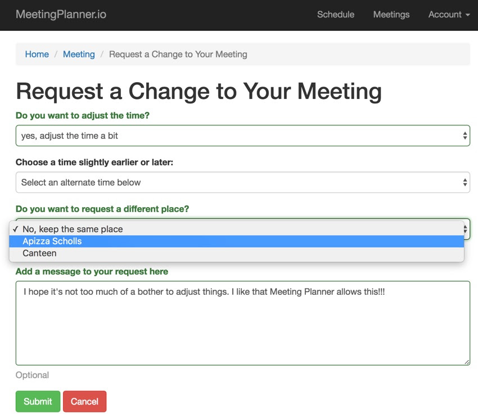The height and width of the screenshot is (418, 478).
Task: Click the arrows on the alternate time select
Action: 465,182
